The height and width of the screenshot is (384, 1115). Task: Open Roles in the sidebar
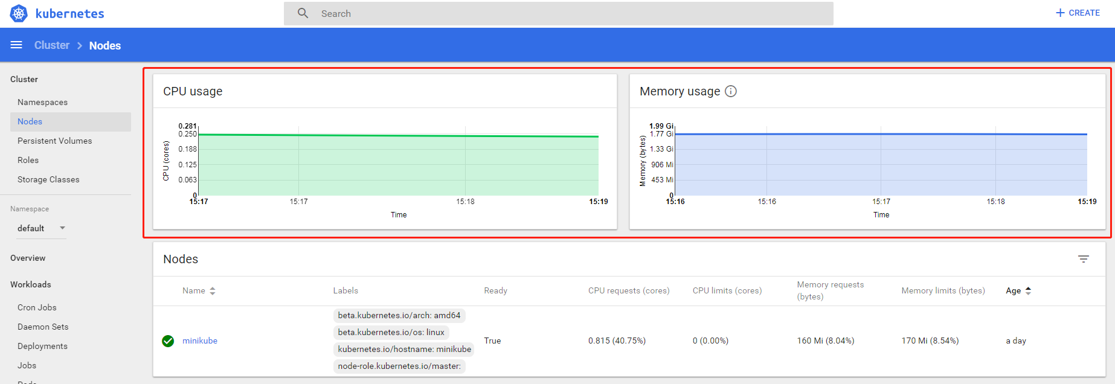point(28,160)
